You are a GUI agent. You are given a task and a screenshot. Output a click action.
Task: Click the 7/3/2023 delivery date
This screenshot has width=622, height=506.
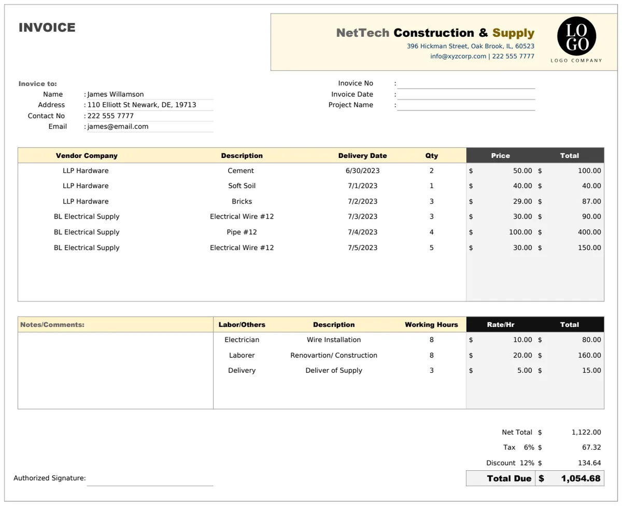[x=362, y=216]
